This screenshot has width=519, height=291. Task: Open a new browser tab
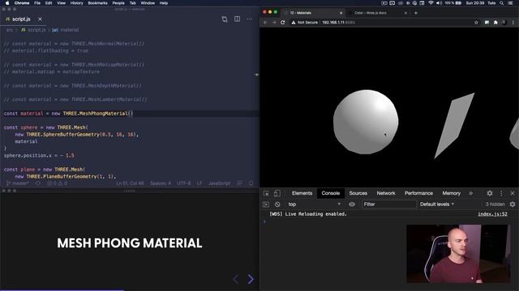click(416, 13)
